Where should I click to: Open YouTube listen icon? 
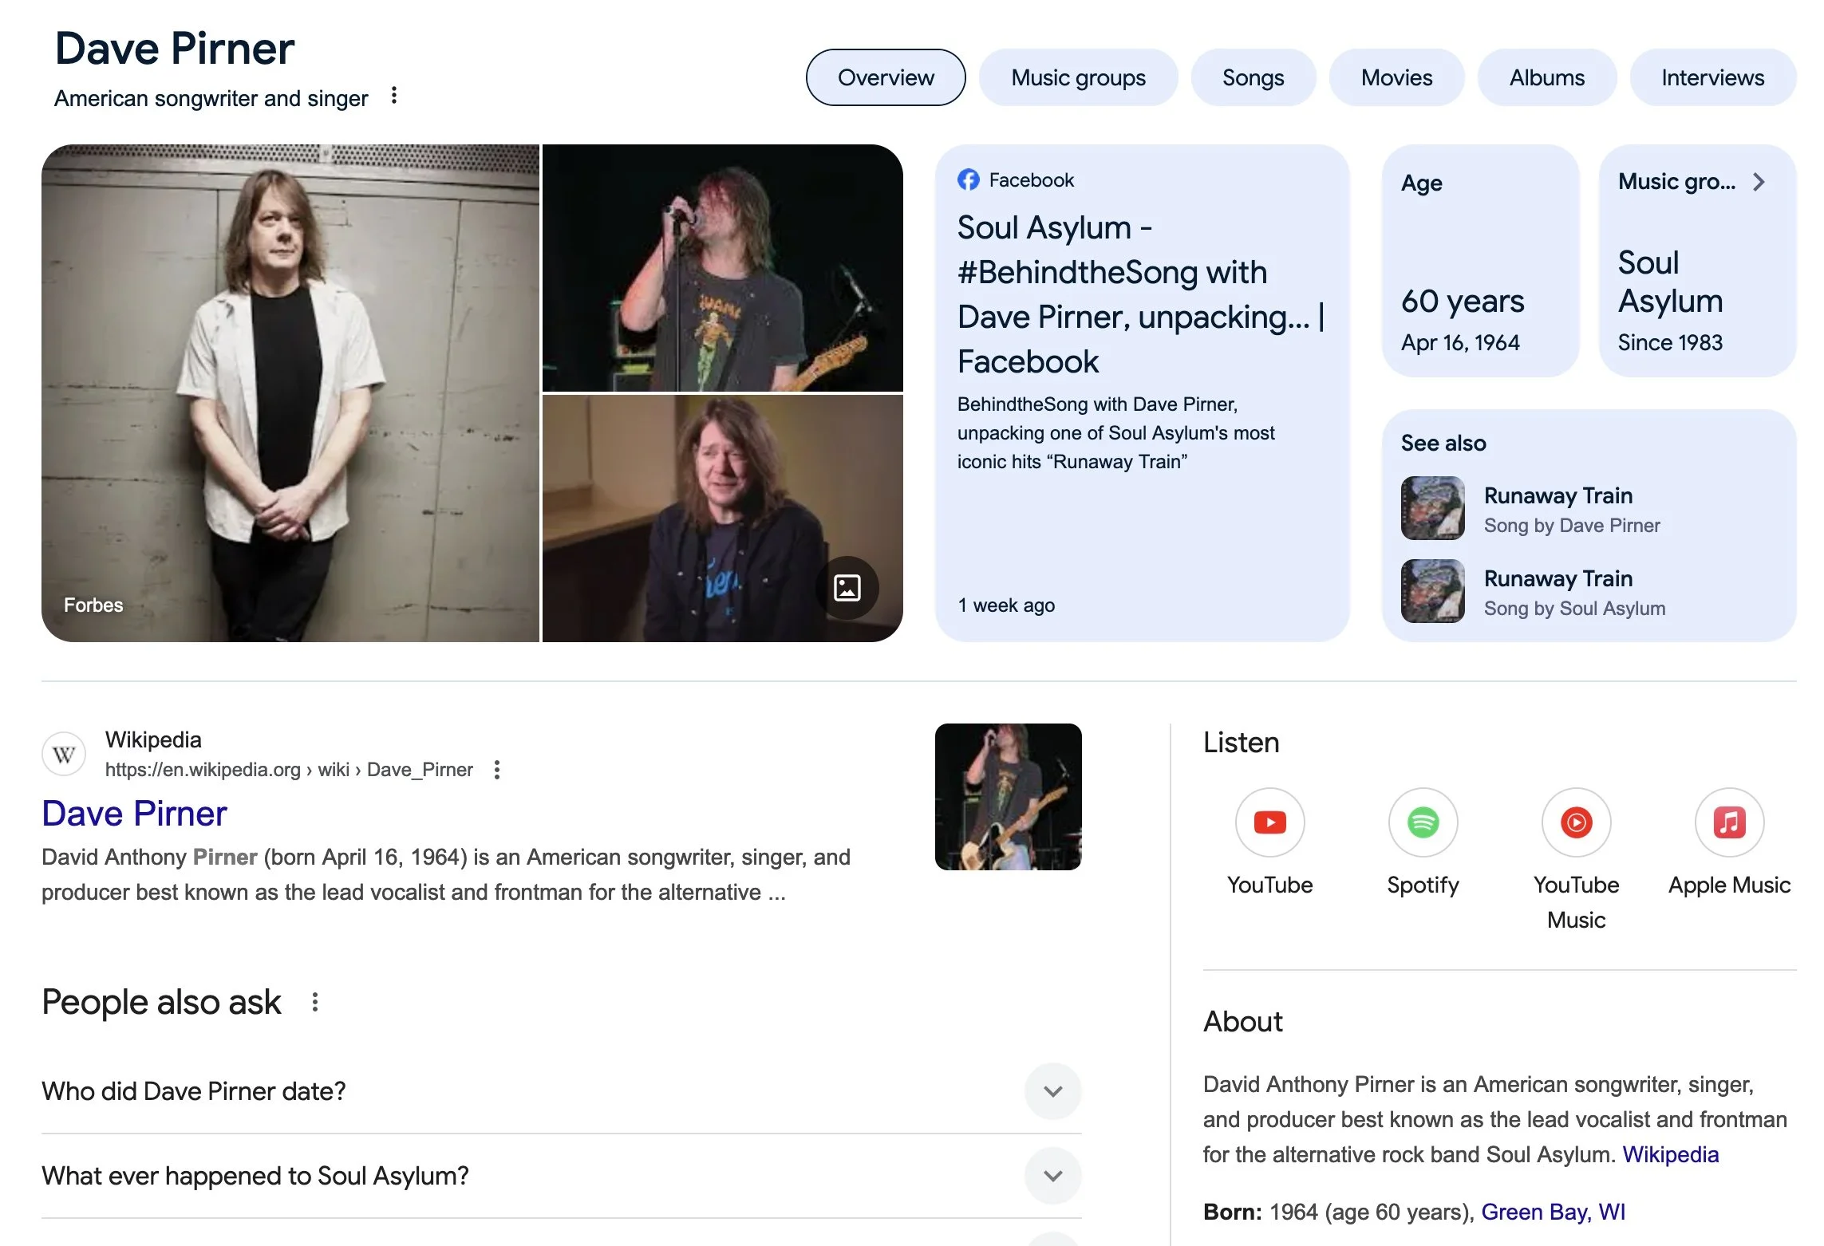tap(1269, 822)
